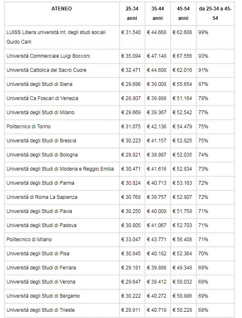Click the ATENEO column header
The image size is (242, 318).
[62, 9]
